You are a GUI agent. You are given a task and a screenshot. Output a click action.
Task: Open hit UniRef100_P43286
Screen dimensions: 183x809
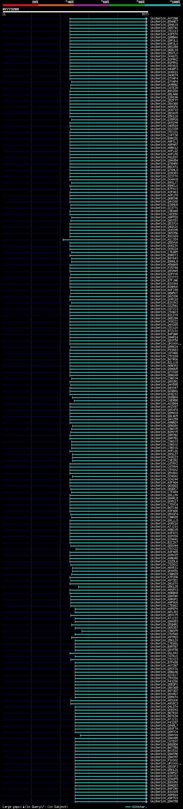[x=164, y=682]
